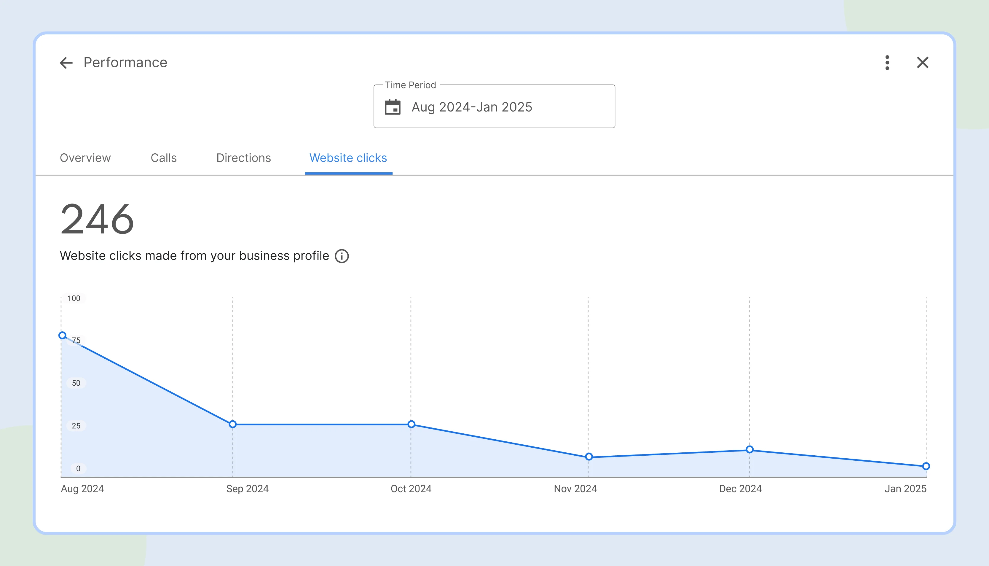Click the Aug 2024 x-axis label
Image resolution: width=989 pixels, height=566 pixels.
[82, 489]
